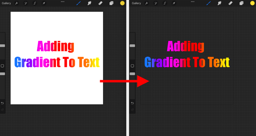
Task: Click brush opacity slider in left screenshot
Action: click(3, 74)
